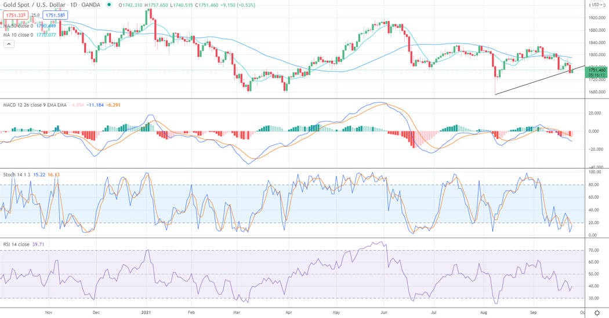Click the 30.00 RSI axis label

[x=593, y=298]
